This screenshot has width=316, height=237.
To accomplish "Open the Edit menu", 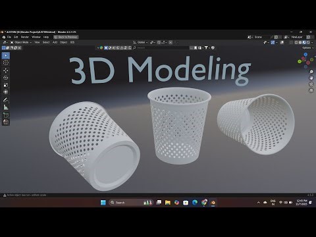I will [x=16, y=37].
